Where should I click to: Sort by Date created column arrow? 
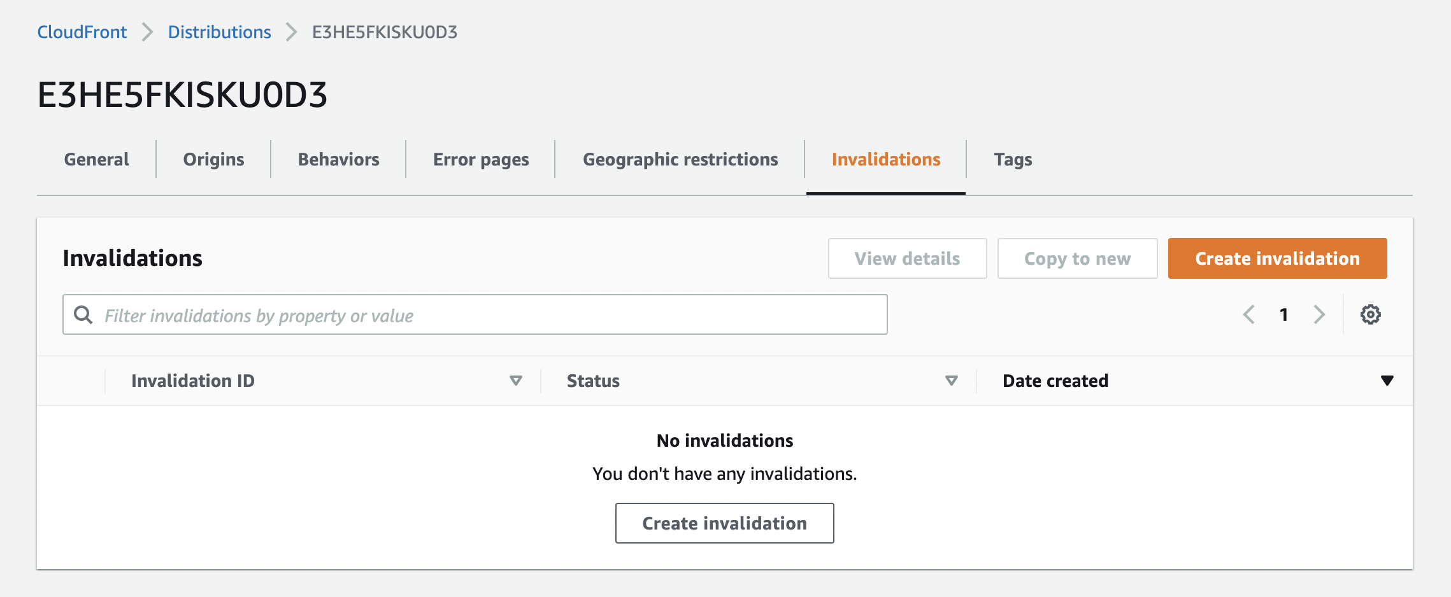(1387, 381)
